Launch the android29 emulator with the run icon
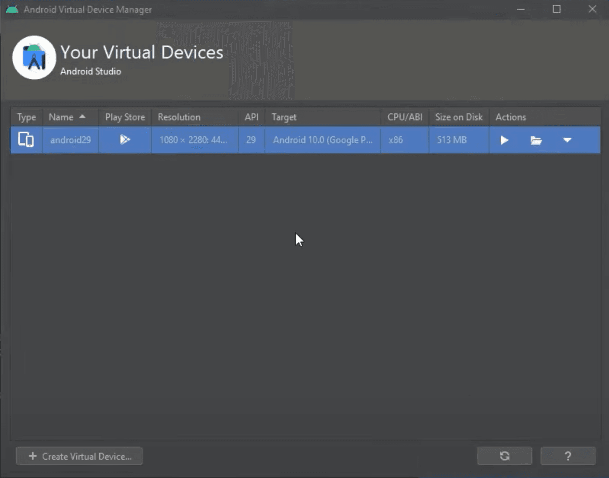The image size is (609, 478). click(x=504, y=140)
